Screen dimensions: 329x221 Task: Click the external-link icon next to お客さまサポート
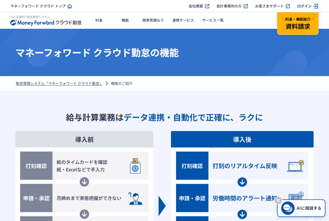(x=288, y=6)
